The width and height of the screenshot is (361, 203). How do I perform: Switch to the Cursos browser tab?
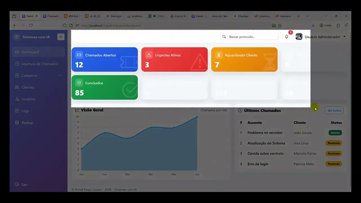[x=178, y=16]
